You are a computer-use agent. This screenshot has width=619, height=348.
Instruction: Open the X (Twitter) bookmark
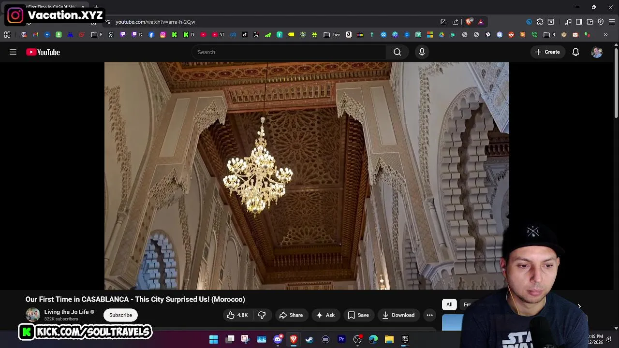click(x=256, y=35)
